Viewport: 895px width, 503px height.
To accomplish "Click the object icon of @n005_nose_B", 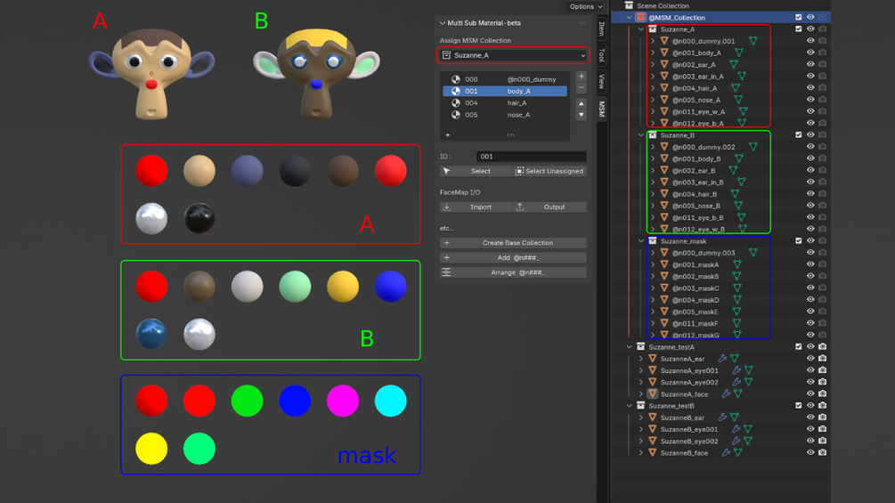I will (664, 206).
